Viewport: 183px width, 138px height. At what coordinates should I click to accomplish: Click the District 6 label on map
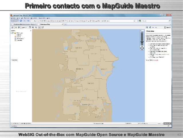tap(79, 69)
